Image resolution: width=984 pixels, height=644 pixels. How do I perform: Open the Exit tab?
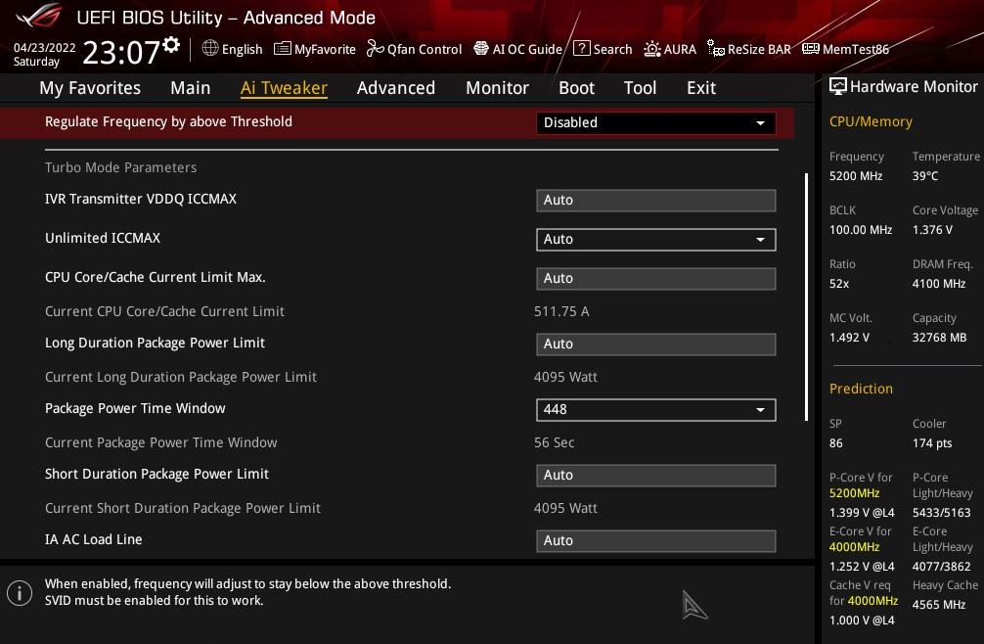(x=701, y=88)
